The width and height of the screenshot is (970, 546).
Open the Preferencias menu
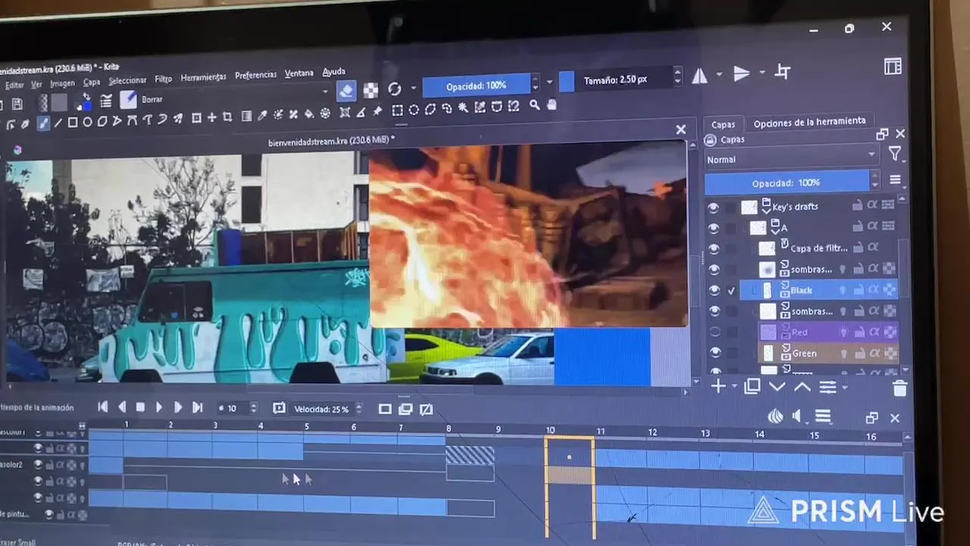click(255, 75)
